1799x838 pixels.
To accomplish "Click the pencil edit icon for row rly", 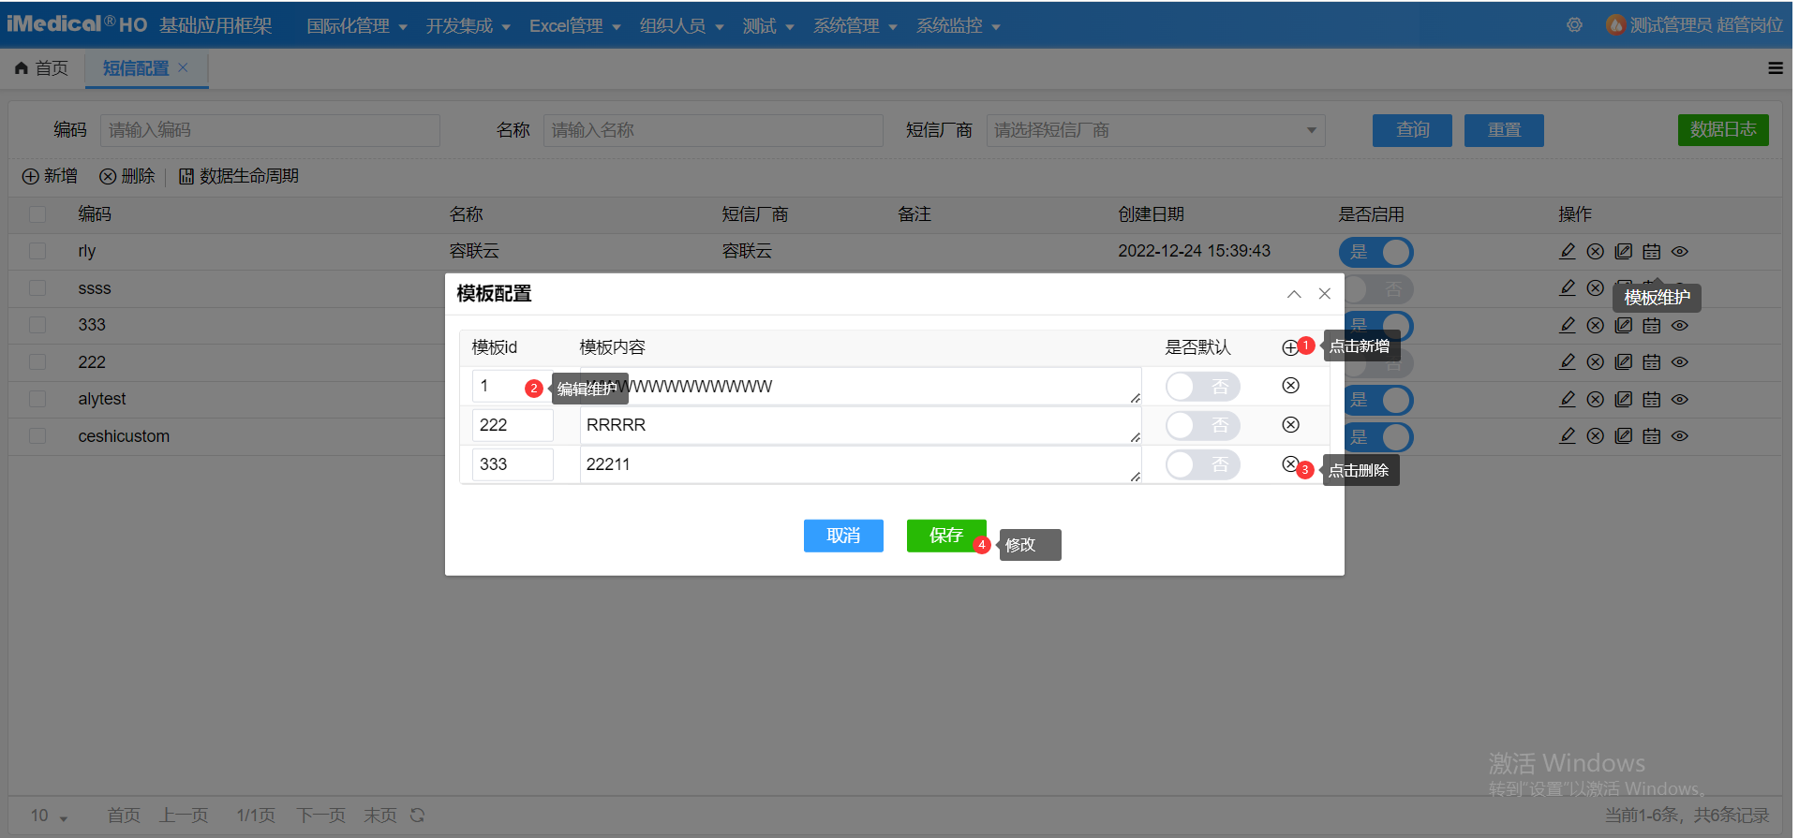I will (x=1568, y=251).
